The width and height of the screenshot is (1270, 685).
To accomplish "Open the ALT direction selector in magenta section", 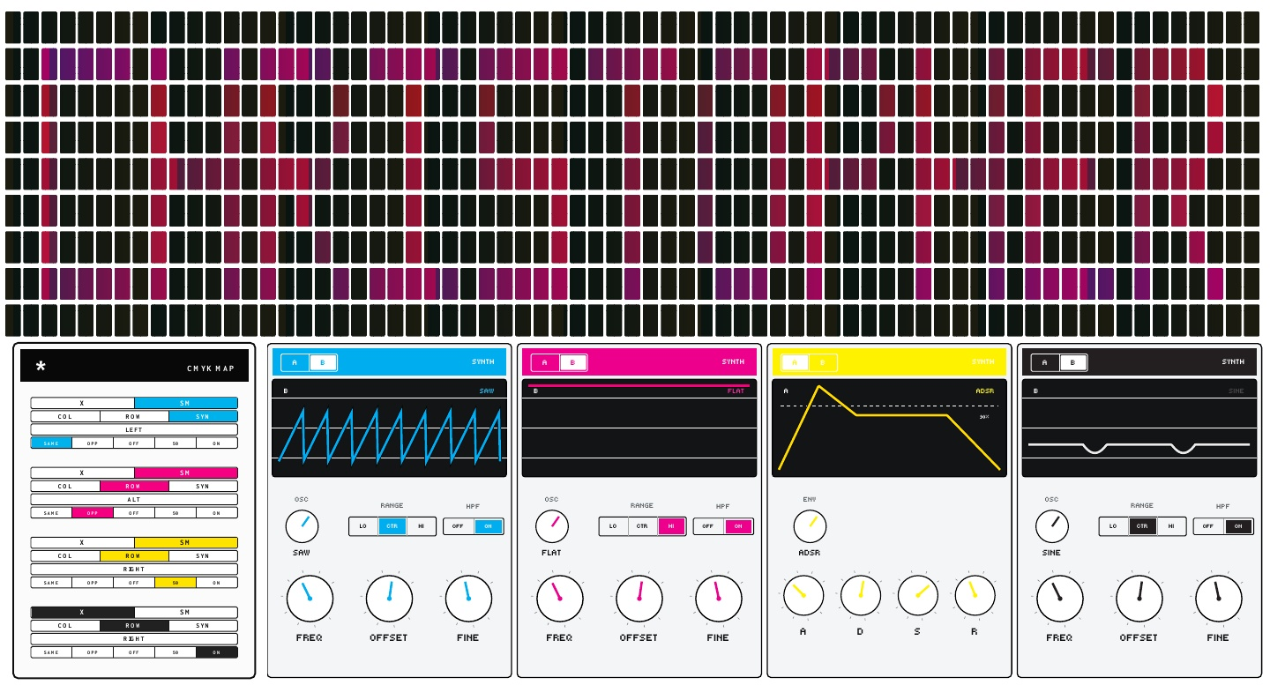I will [134, 499].
